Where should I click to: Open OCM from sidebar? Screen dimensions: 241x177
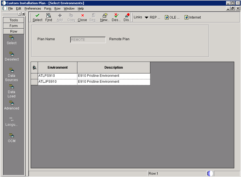pyautogui.click(x=12, y=138)
